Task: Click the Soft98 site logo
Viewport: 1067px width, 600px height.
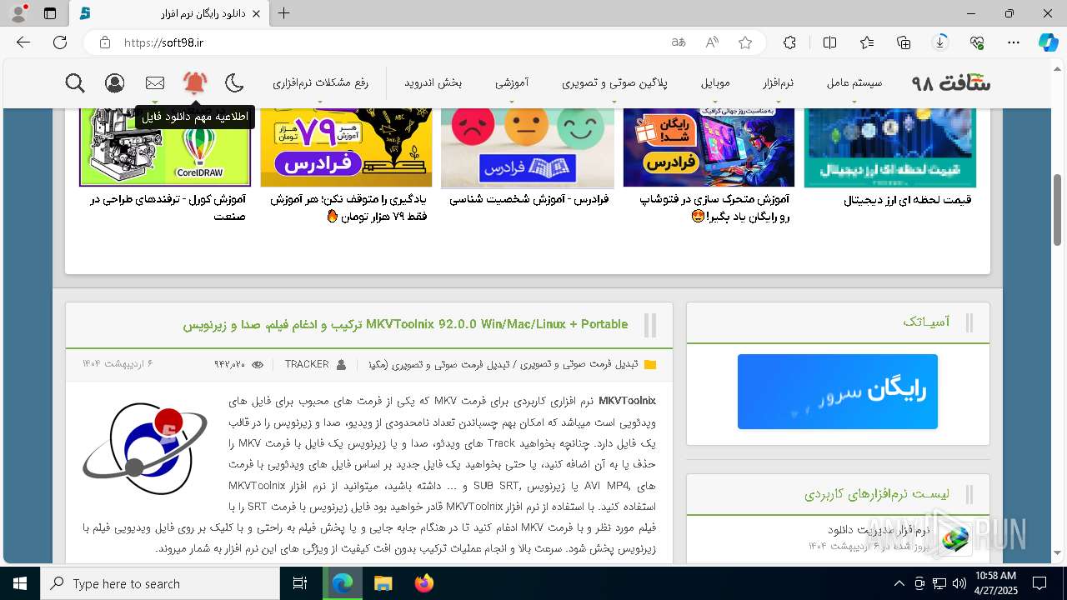Action: tap(951, 82)
